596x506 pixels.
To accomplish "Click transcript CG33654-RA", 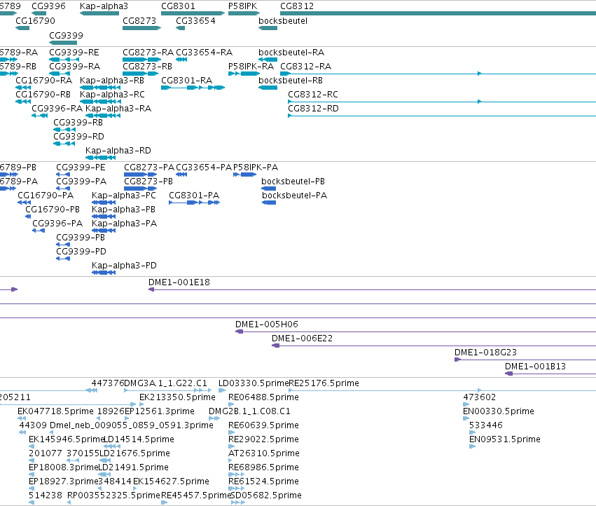I will pyautogui.click(x=204, y=53).
